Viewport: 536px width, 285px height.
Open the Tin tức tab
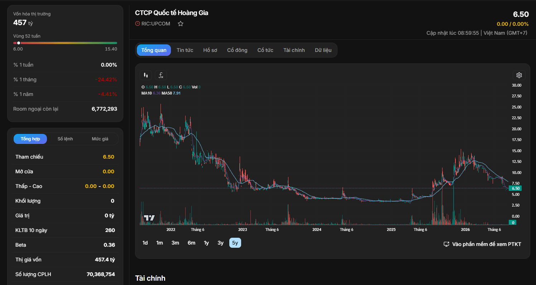click(x=185, y=50)
